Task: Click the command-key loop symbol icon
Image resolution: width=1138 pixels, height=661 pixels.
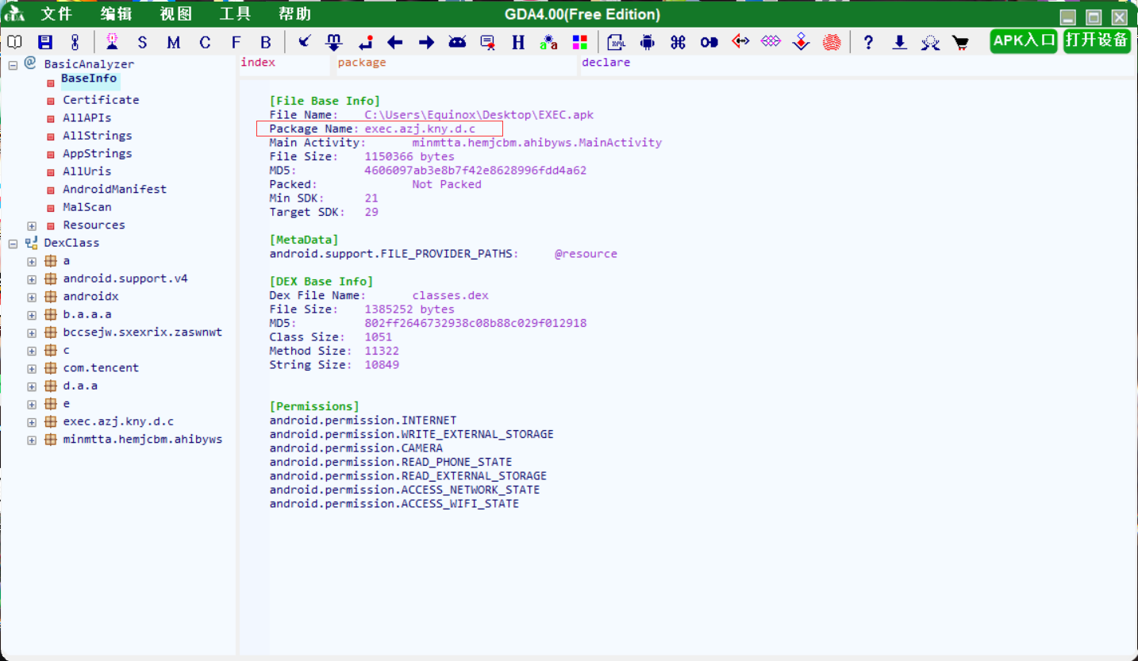Action: 678,43
